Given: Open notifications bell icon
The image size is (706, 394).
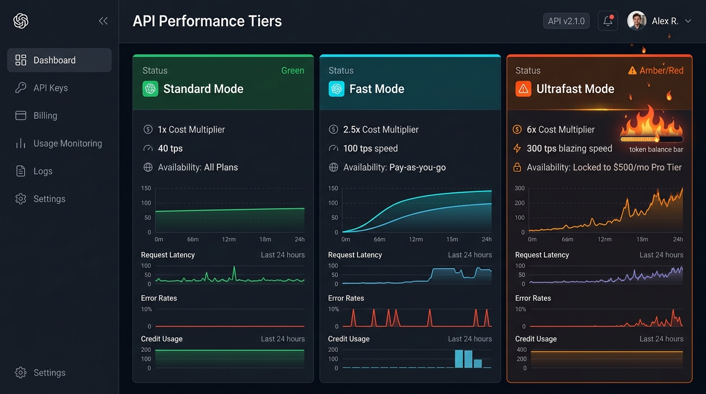Looking at the screenshot, I should [608, 21].
